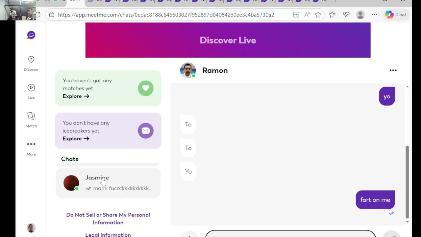421x237 pixels.
Task: Click the browser address bar URL
Action: coord(166,15)
